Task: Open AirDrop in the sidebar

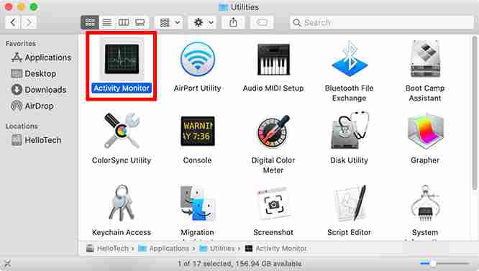Action: tap(32, 106)
